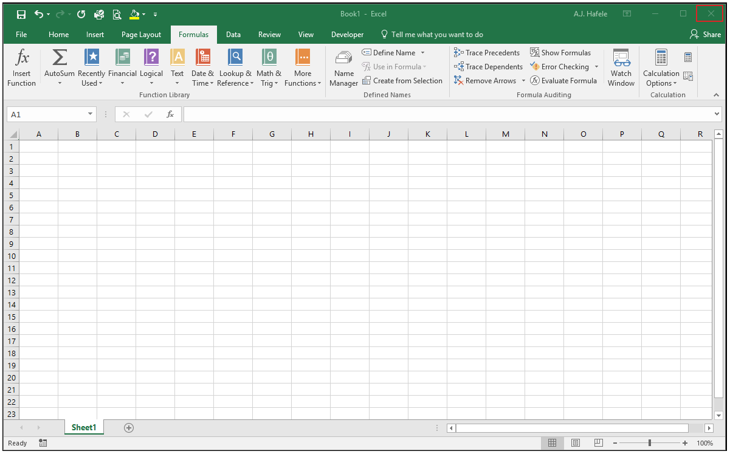The height and width of the screenshot is (454, 730).
Task: Toggle Show Formulas on
Action: click(560, 53)
